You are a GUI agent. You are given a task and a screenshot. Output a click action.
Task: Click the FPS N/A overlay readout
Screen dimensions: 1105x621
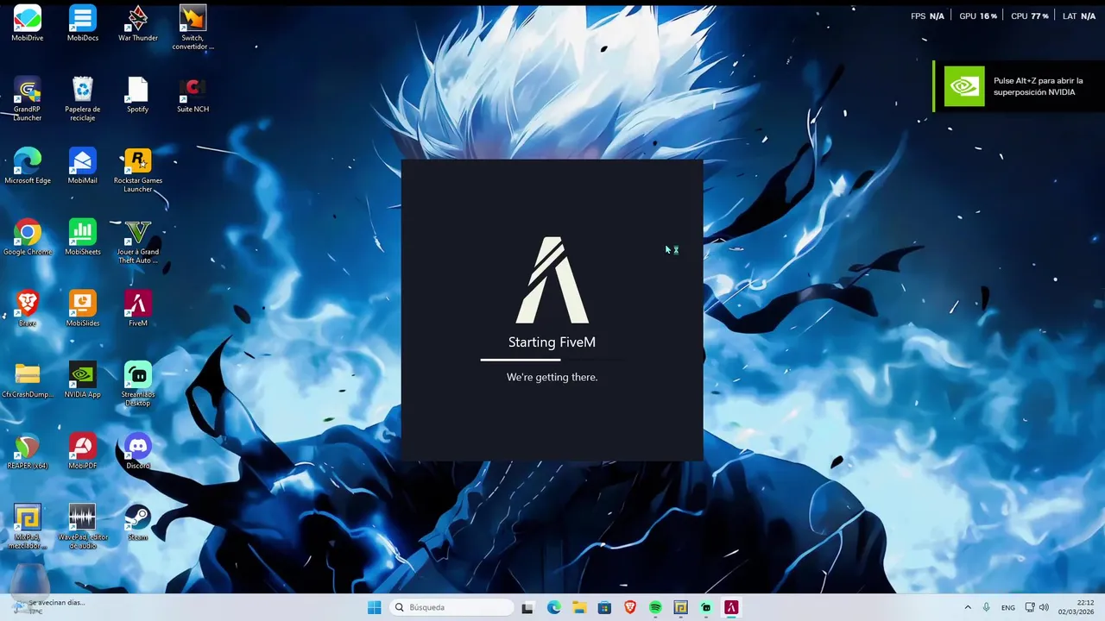tap(927, 16)
